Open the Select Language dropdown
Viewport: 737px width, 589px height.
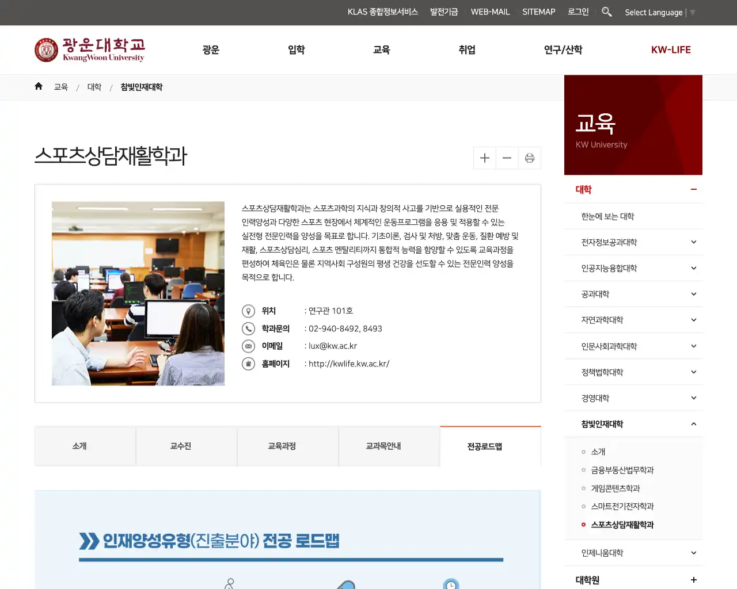(659, 12)
